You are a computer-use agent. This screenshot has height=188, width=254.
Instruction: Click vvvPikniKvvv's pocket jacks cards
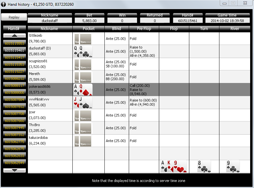point(83,102)
